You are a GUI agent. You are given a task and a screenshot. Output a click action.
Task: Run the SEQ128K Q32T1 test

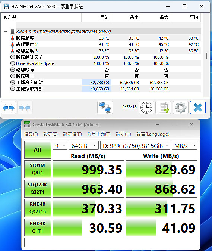(38, 189)
